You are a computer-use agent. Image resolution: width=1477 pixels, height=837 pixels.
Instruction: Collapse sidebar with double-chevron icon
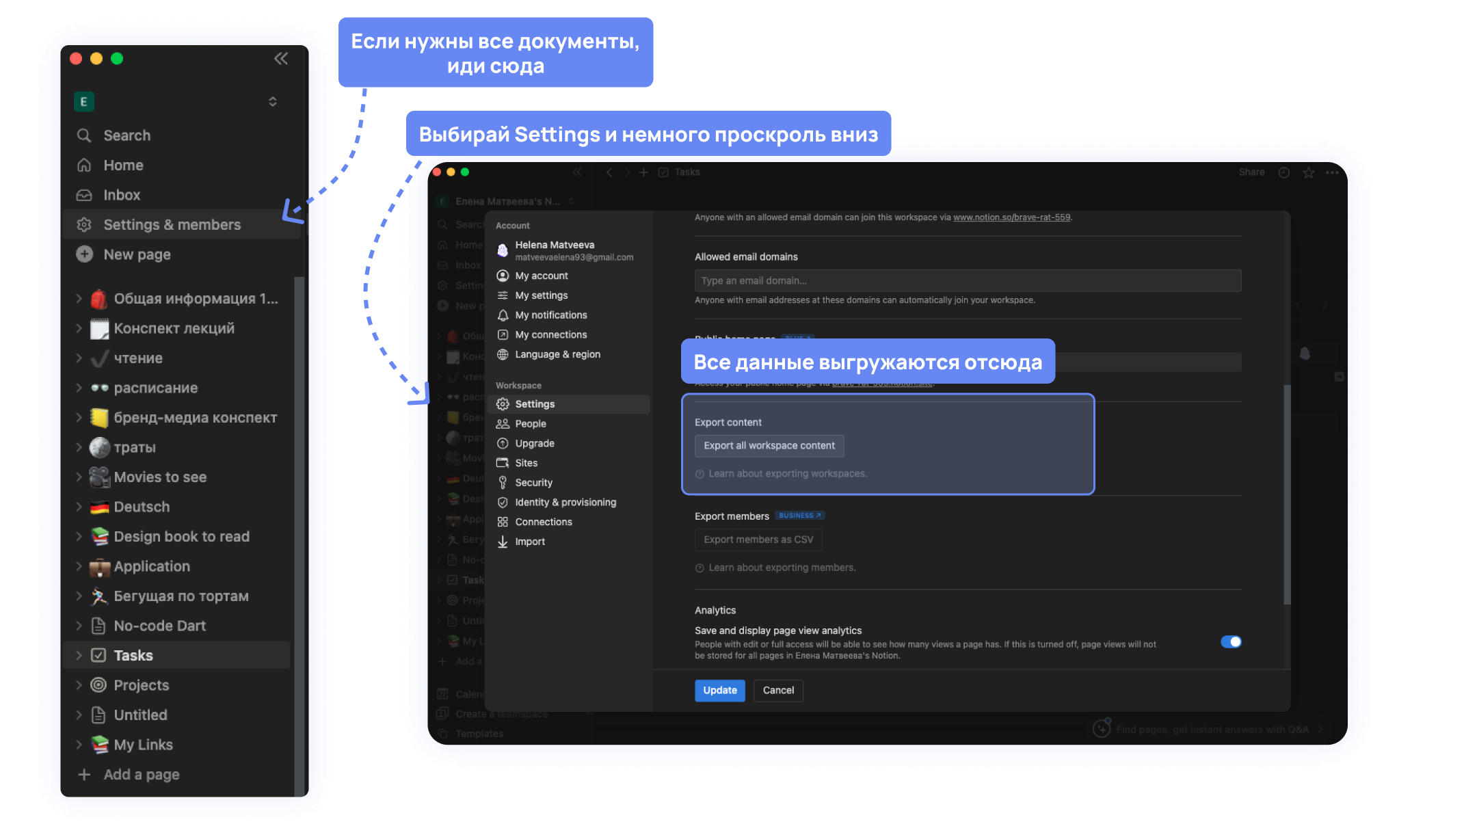coord(281,59)
